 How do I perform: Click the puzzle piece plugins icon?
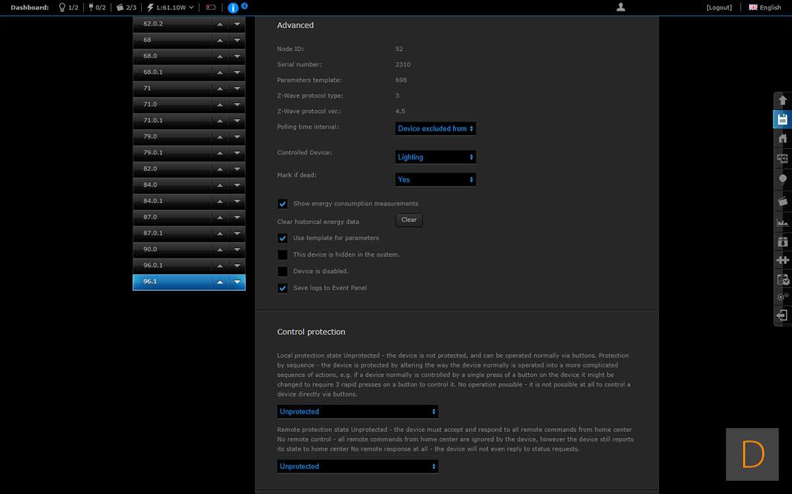coord(783,260)
